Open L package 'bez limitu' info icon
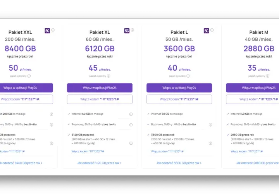The width and height of the screenshot is (279, 194). (x=210, y=125)
